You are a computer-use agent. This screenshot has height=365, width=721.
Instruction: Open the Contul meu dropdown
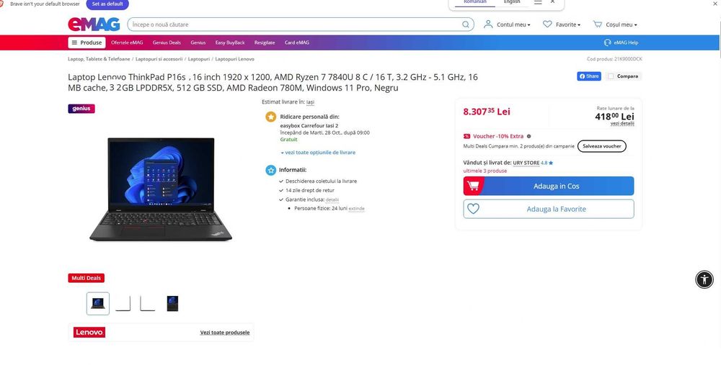click(x=507, y=24)
